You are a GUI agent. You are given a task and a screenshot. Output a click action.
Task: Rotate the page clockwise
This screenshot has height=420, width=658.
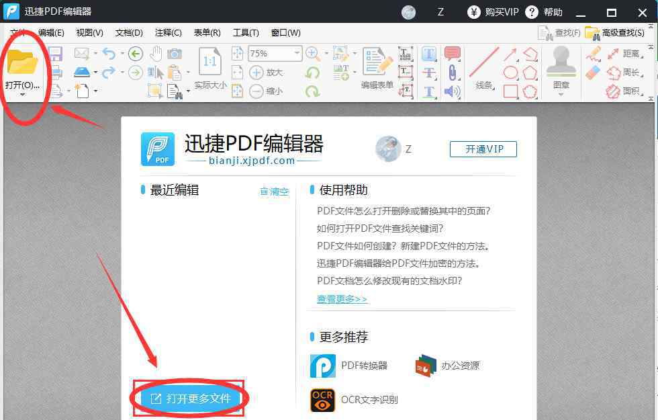313,91
